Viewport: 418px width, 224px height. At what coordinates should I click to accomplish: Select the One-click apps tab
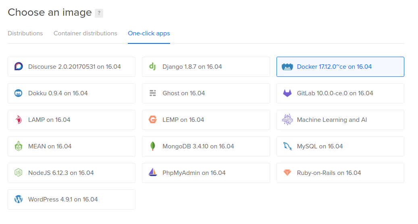(149, 33)
